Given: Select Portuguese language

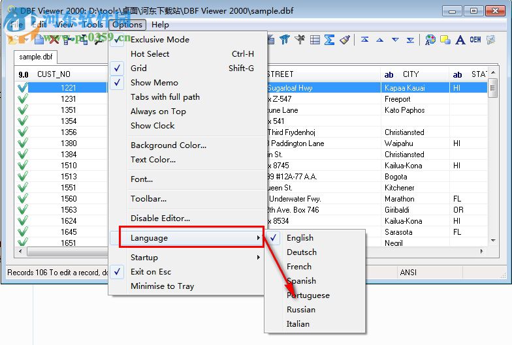Looking at the screenshot, I should coord(315,295).
